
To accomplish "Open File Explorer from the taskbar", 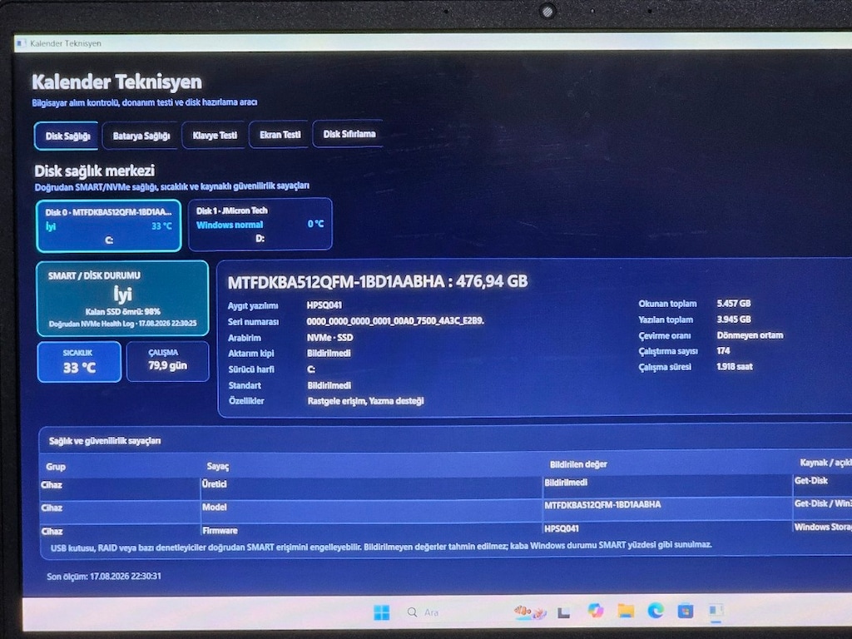I will point(626,612).
